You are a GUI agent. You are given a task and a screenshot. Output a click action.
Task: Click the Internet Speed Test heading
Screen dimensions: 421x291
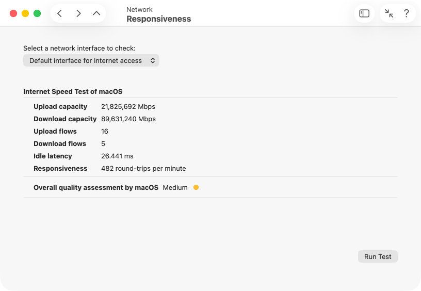[x=73, y=91]
